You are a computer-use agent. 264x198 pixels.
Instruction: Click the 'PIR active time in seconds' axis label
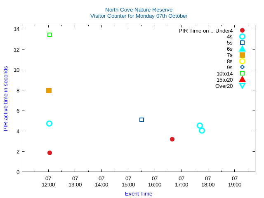pos(6,99)
